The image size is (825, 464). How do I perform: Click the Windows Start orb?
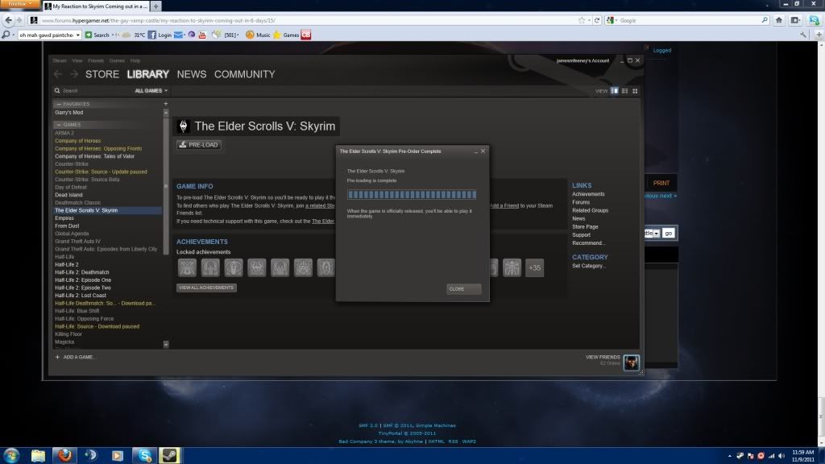(11, 455)
